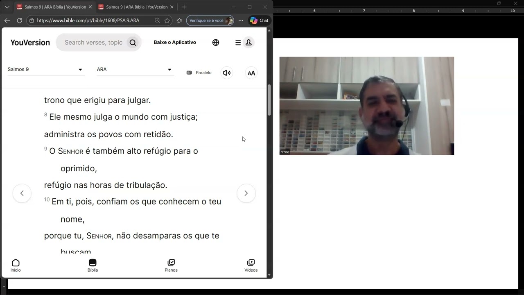The image size is (524, 295).
Task: Go to YouVersion home logo
Action: click(30, 43)
